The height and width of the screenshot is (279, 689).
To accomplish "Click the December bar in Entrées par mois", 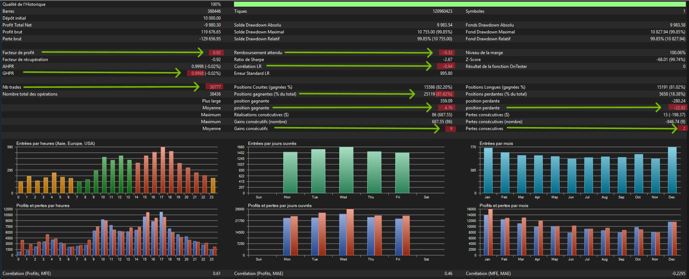I will coord(672,170).
